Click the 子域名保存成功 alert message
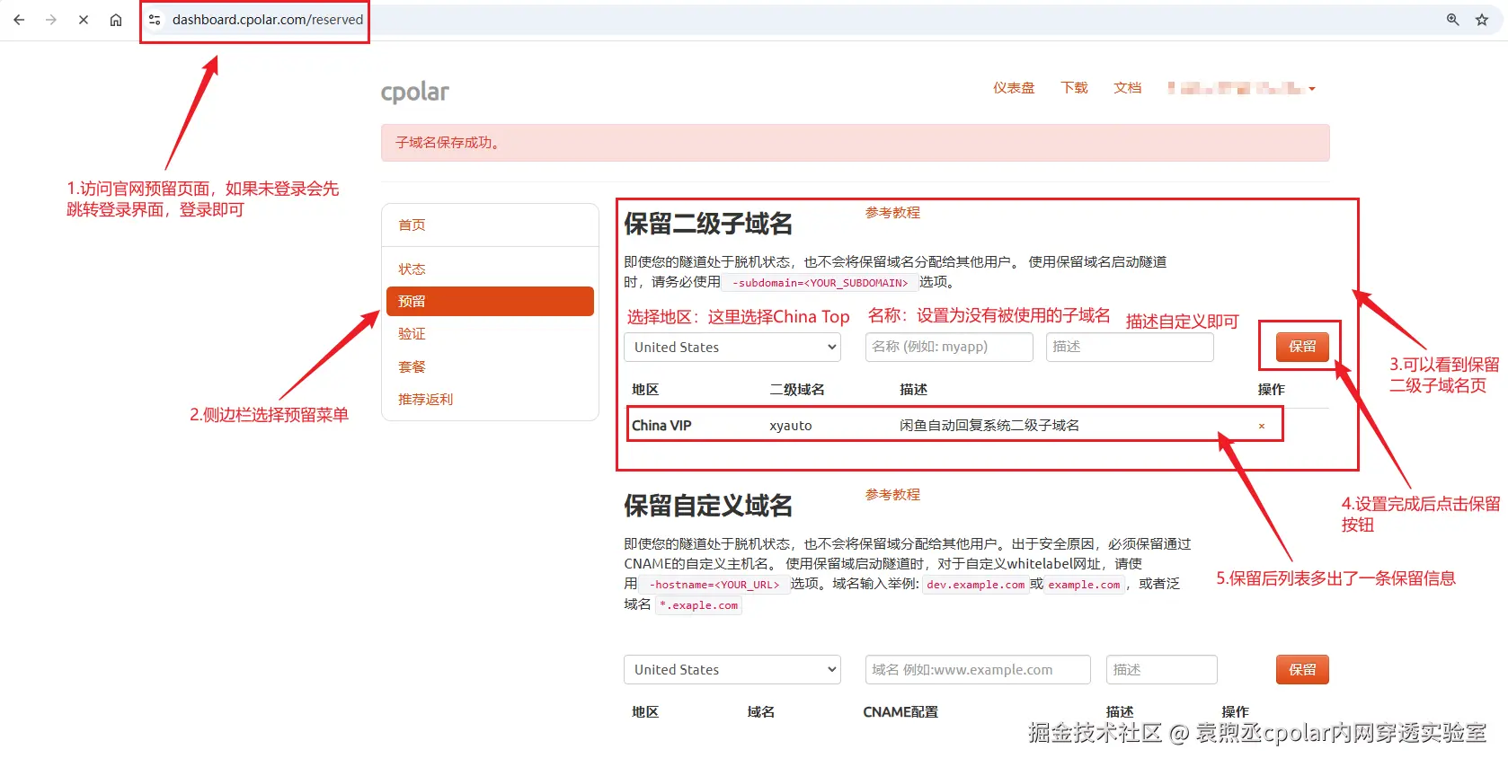The image size is (1508, 767). 855,143
